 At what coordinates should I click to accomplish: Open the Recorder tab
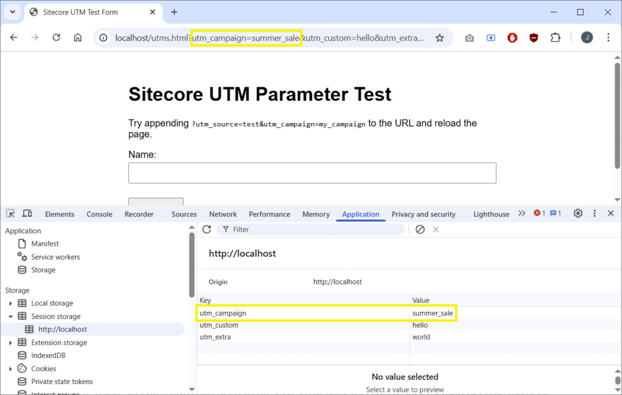pyautogui.click(x=139, y=214)
